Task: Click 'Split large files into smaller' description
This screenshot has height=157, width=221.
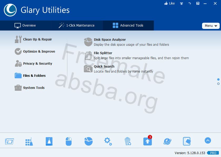Action: pyautogui.click(x=141, y=58)
